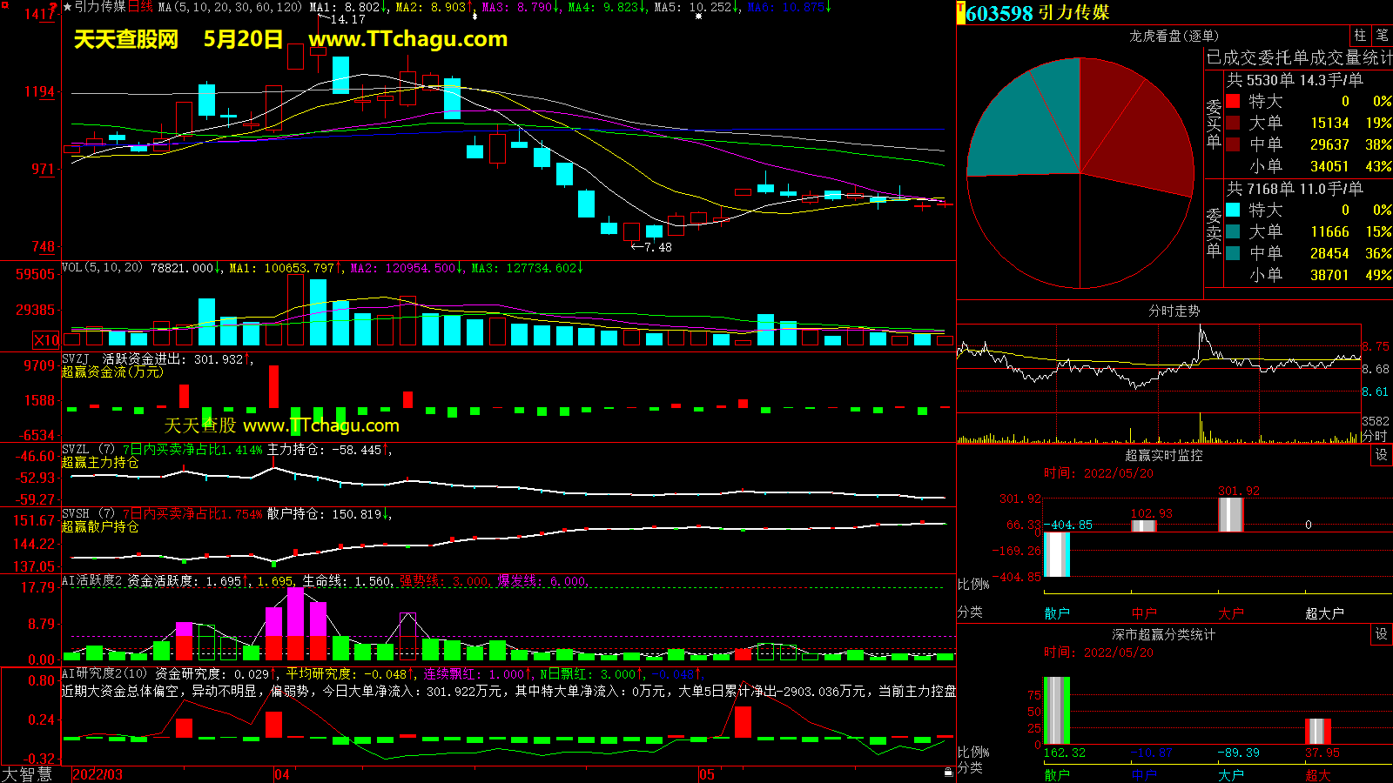Click the 14.17 high price arrow marker
Screen dimensions: 1393x783
click(x=346, y=19)
